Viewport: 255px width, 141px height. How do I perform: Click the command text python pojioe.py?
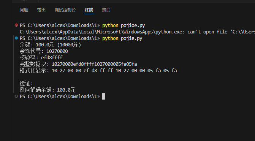pos(124,25)
